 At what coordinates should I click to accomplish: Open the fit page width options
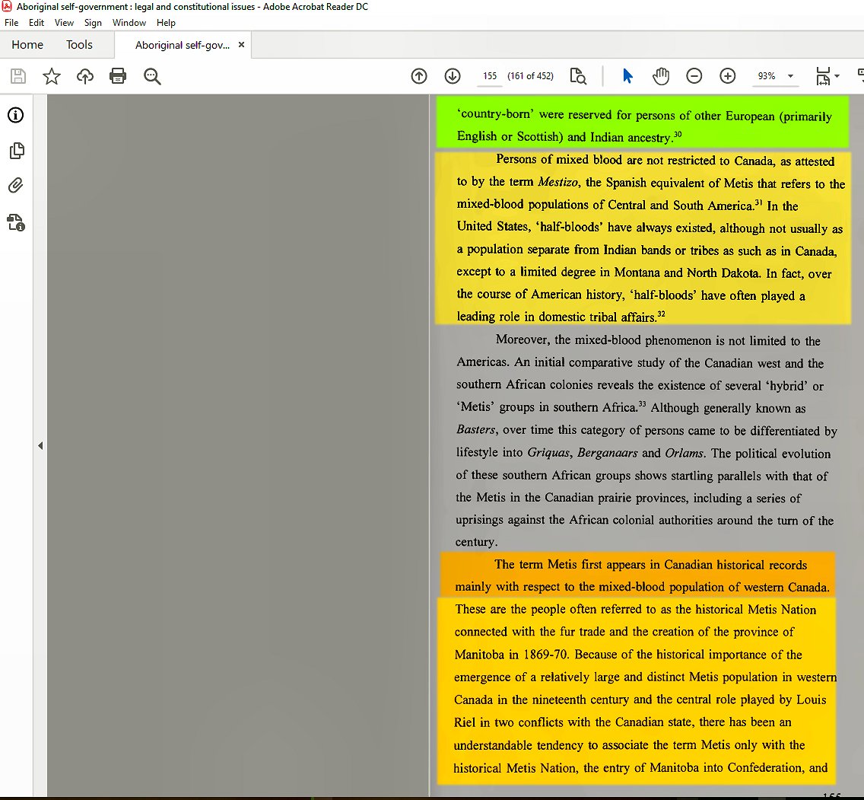point(823,76)
